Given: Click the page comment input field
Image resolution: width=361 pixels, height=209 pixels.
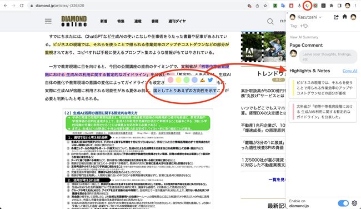Looking at the screenshot, I should [x=328, y=57].
